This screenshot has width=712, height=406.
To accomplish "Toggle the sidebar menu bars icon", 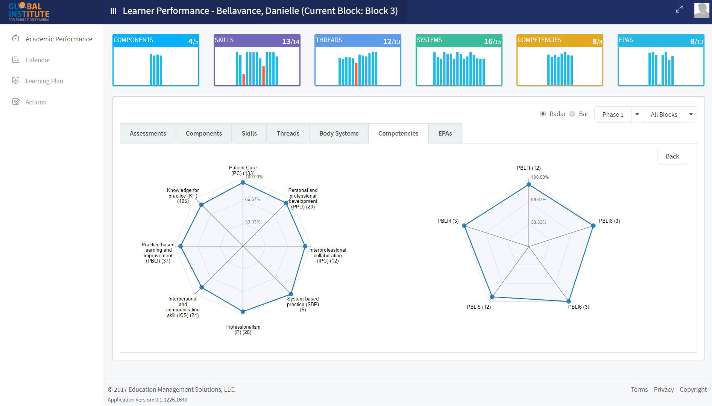I will pos(113,11).
